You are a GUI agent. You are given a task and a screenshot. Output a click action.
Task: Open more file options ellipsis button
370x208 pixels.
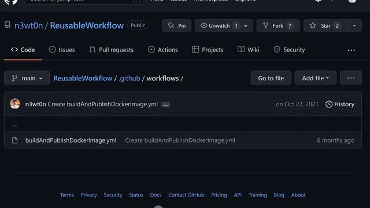pos(351,78)
